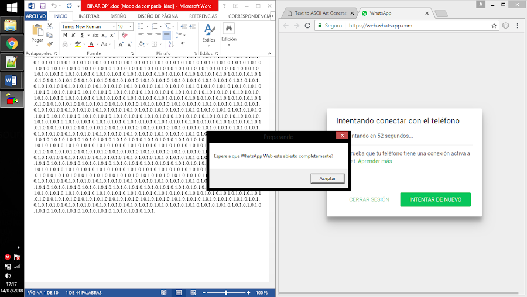Toggle justified alignment
The width and height of the screenshot is (527, 297).
[167, 35]
